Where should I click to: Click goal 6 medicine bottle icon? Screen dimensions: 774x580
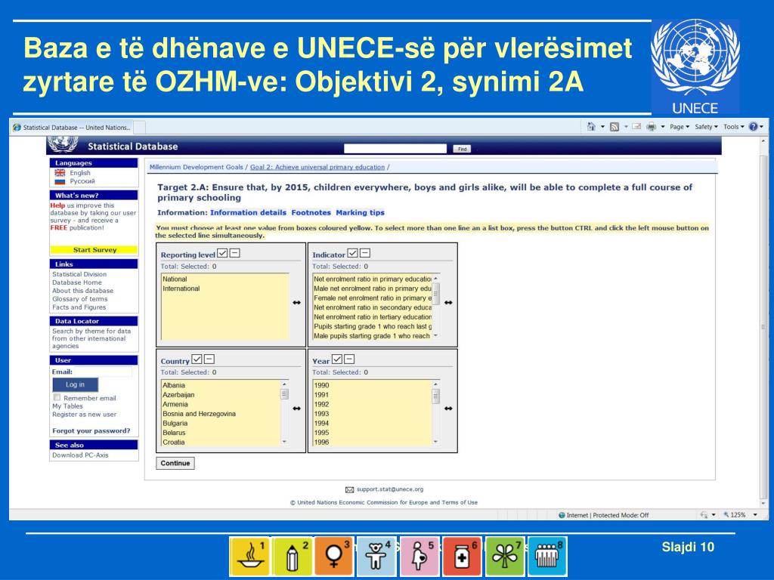(462, 557)
